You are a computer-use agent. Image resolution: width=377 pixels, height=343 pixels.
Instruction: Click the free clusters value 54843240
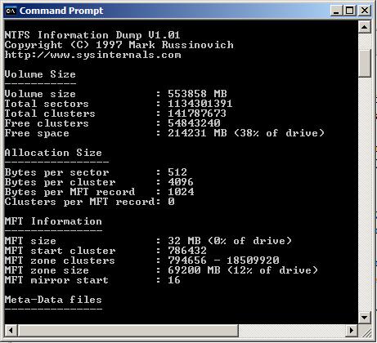[x=194, y=123]
